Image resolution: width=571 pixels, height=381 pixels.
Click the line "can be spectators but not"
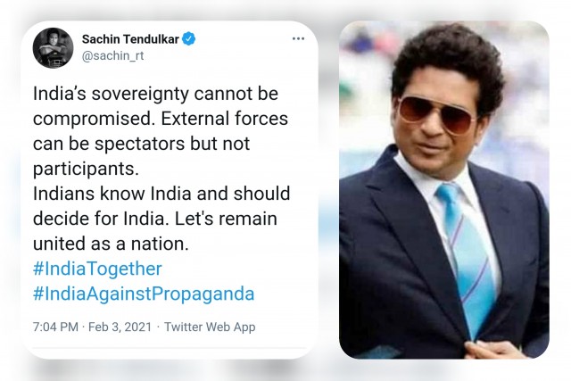pos(141,144)
